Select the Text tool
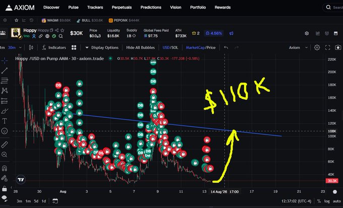343x208 pixels. click(5, 121)
